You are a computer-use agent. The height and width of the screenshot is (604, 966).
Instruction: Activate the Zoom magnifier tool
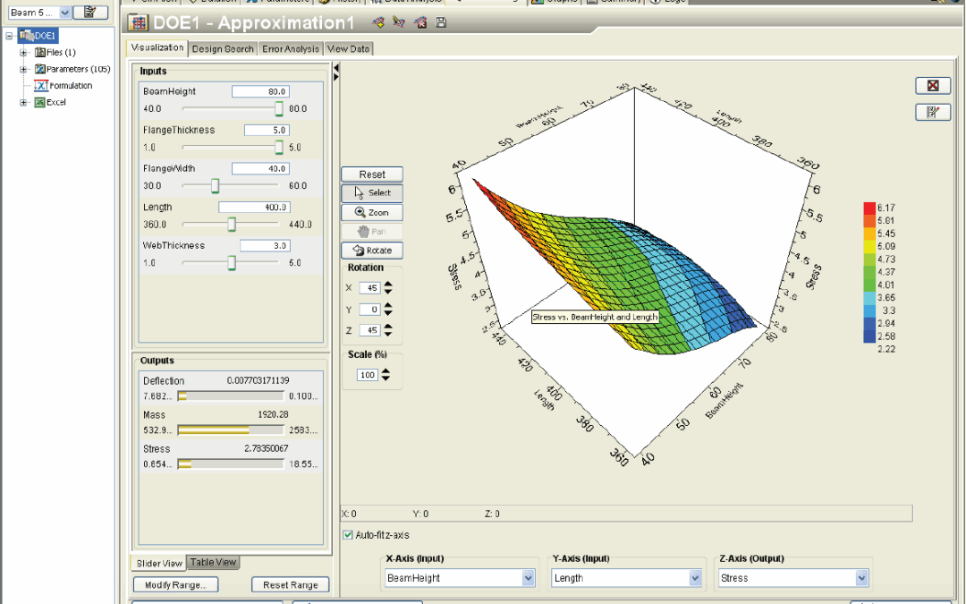click(x=372, y=213)
